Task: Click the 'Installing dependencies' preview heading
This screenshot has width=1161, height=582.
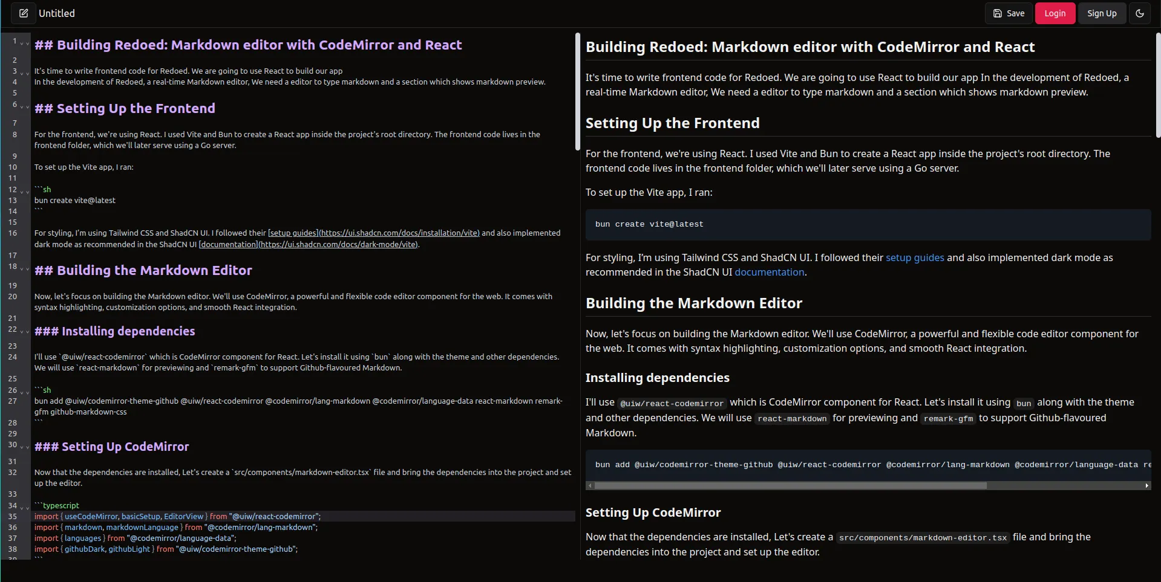Action: tap(657, 378)
